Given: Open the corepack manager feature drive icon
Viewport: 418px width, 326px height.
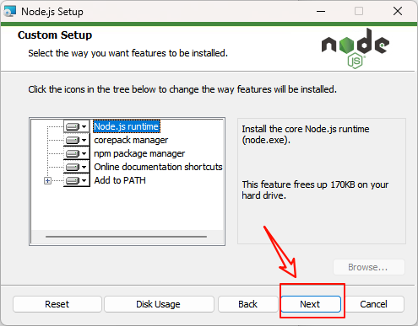Looking at the screenshot, I should tap(73, 140).
